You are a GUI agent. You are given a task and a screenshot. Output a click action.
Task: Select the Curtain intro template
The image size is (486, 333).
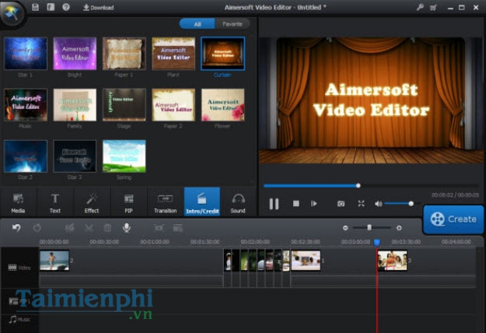(222, 54)
